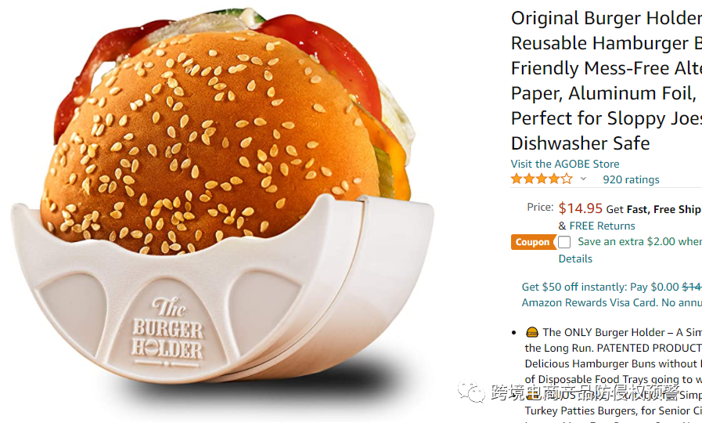
Task: Click the sesame bun in product image
Action: pyautogui.click(x=211, y=143)
